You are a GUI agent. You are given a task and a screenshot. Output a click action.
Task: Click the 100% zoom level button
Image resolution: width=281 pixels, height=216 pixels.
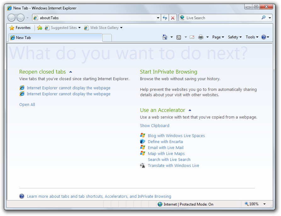pos(252,204)
